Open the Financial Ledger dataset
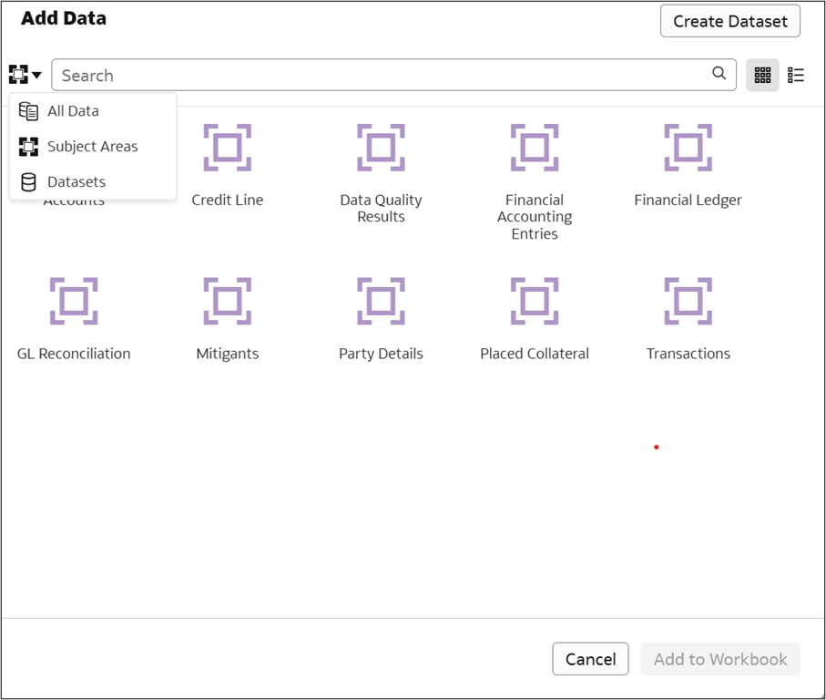Screen dimensions: 826x700 [688, 148]
